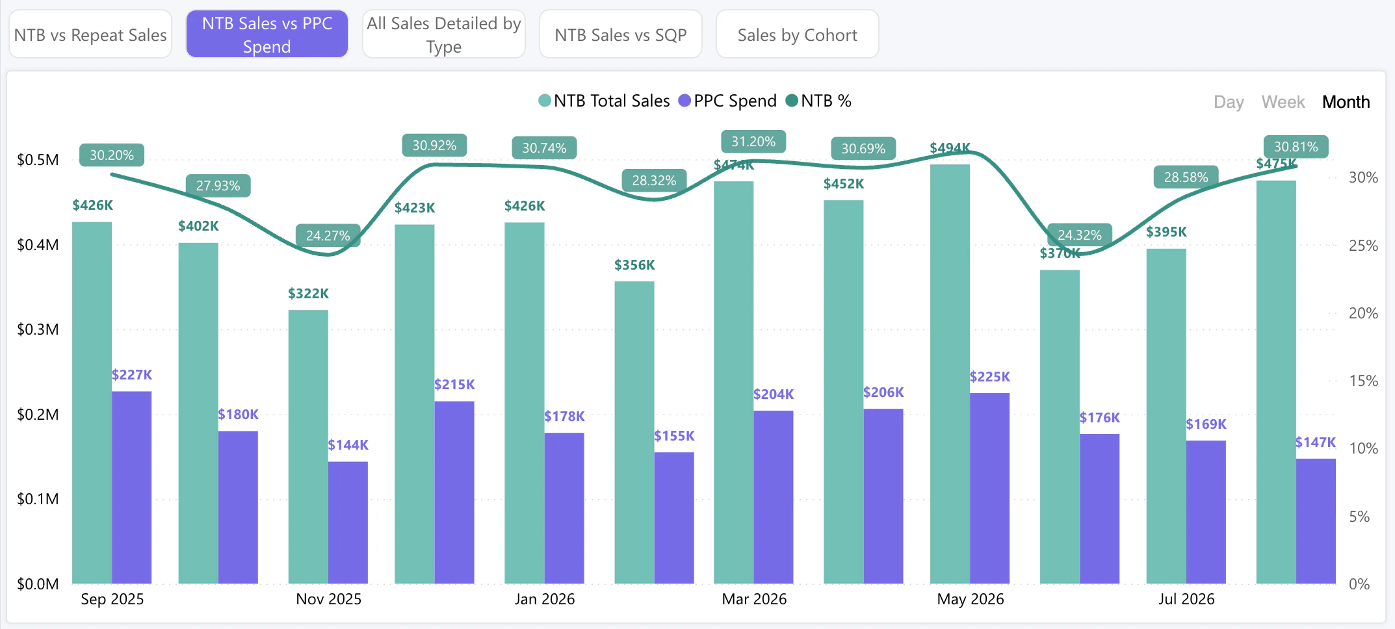Click the 28.58% NTB percentage label
The image size is (1395, 629).
1186,177
